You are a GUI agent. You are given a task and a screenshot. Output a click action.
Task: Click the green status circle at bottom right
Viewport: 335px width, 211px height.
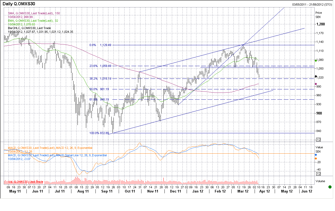330,187
